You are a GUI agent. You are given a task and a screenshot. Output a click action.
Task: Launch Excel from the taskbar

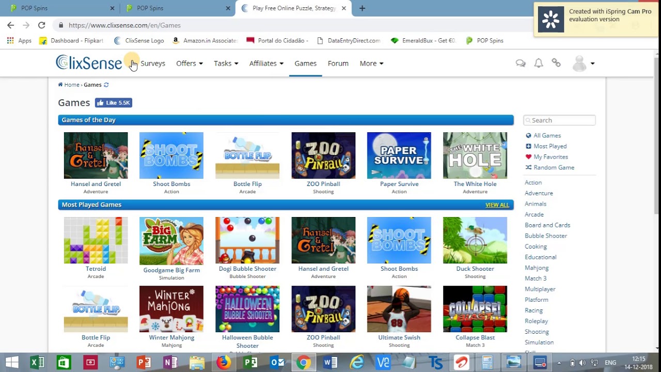tap(37, 363)
